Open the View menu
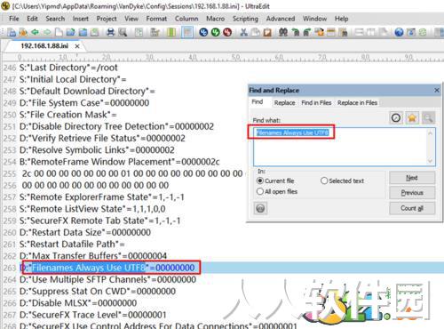Image resolution: width=444 pixels, height=329 pixels. pos(131,19)
